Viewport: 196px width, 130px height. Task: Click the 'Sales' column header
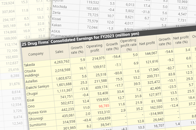[59, 51]
